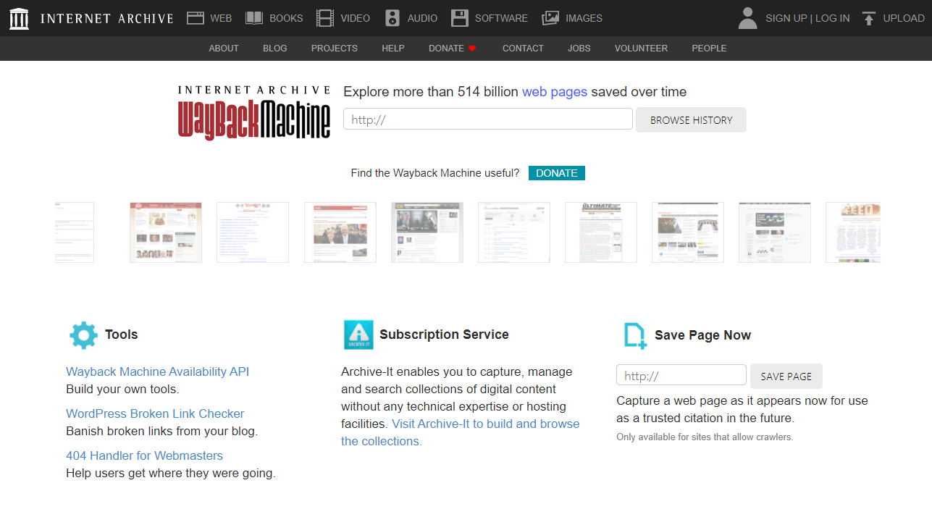The width and height of the screenshot is (932, 517).
Task: Click the Save Page Now heading
Action: coord(702,335)
